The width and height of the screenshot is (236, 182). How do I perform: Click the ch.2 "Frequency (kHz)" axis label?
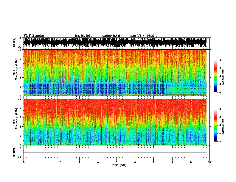point(16,118)
